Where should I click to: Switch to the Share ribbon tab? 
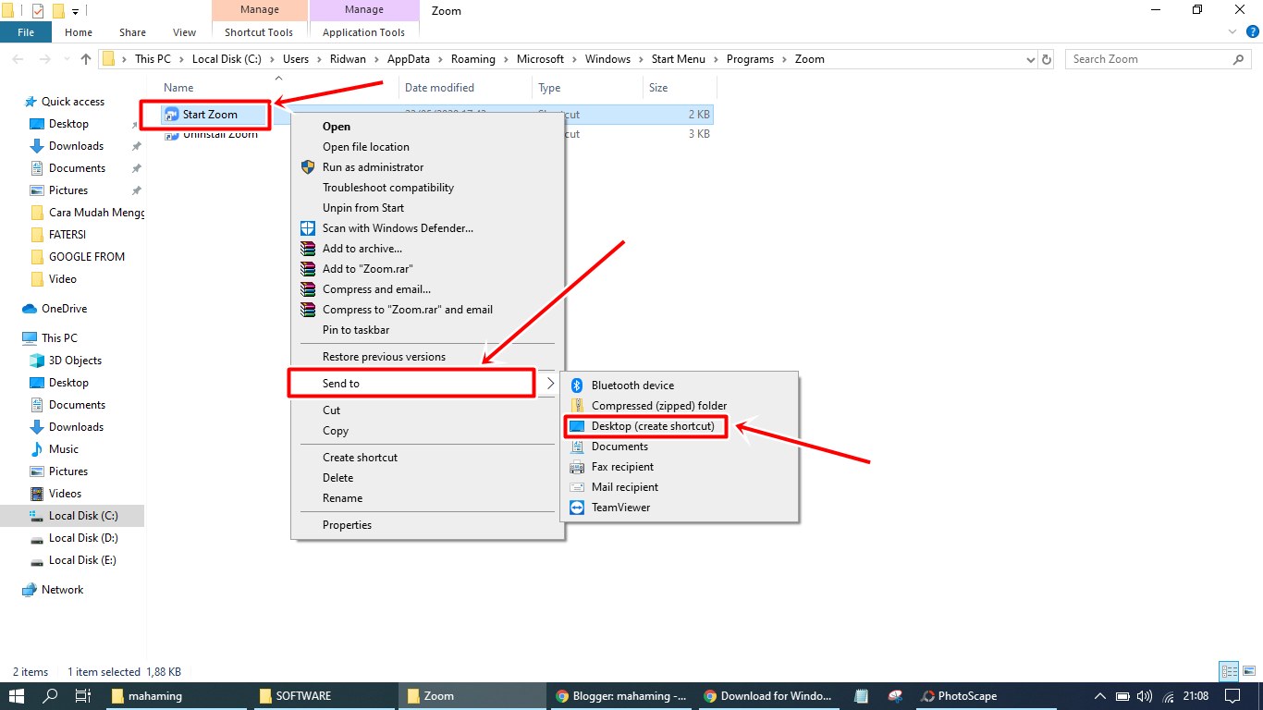(x=132, y=32)
